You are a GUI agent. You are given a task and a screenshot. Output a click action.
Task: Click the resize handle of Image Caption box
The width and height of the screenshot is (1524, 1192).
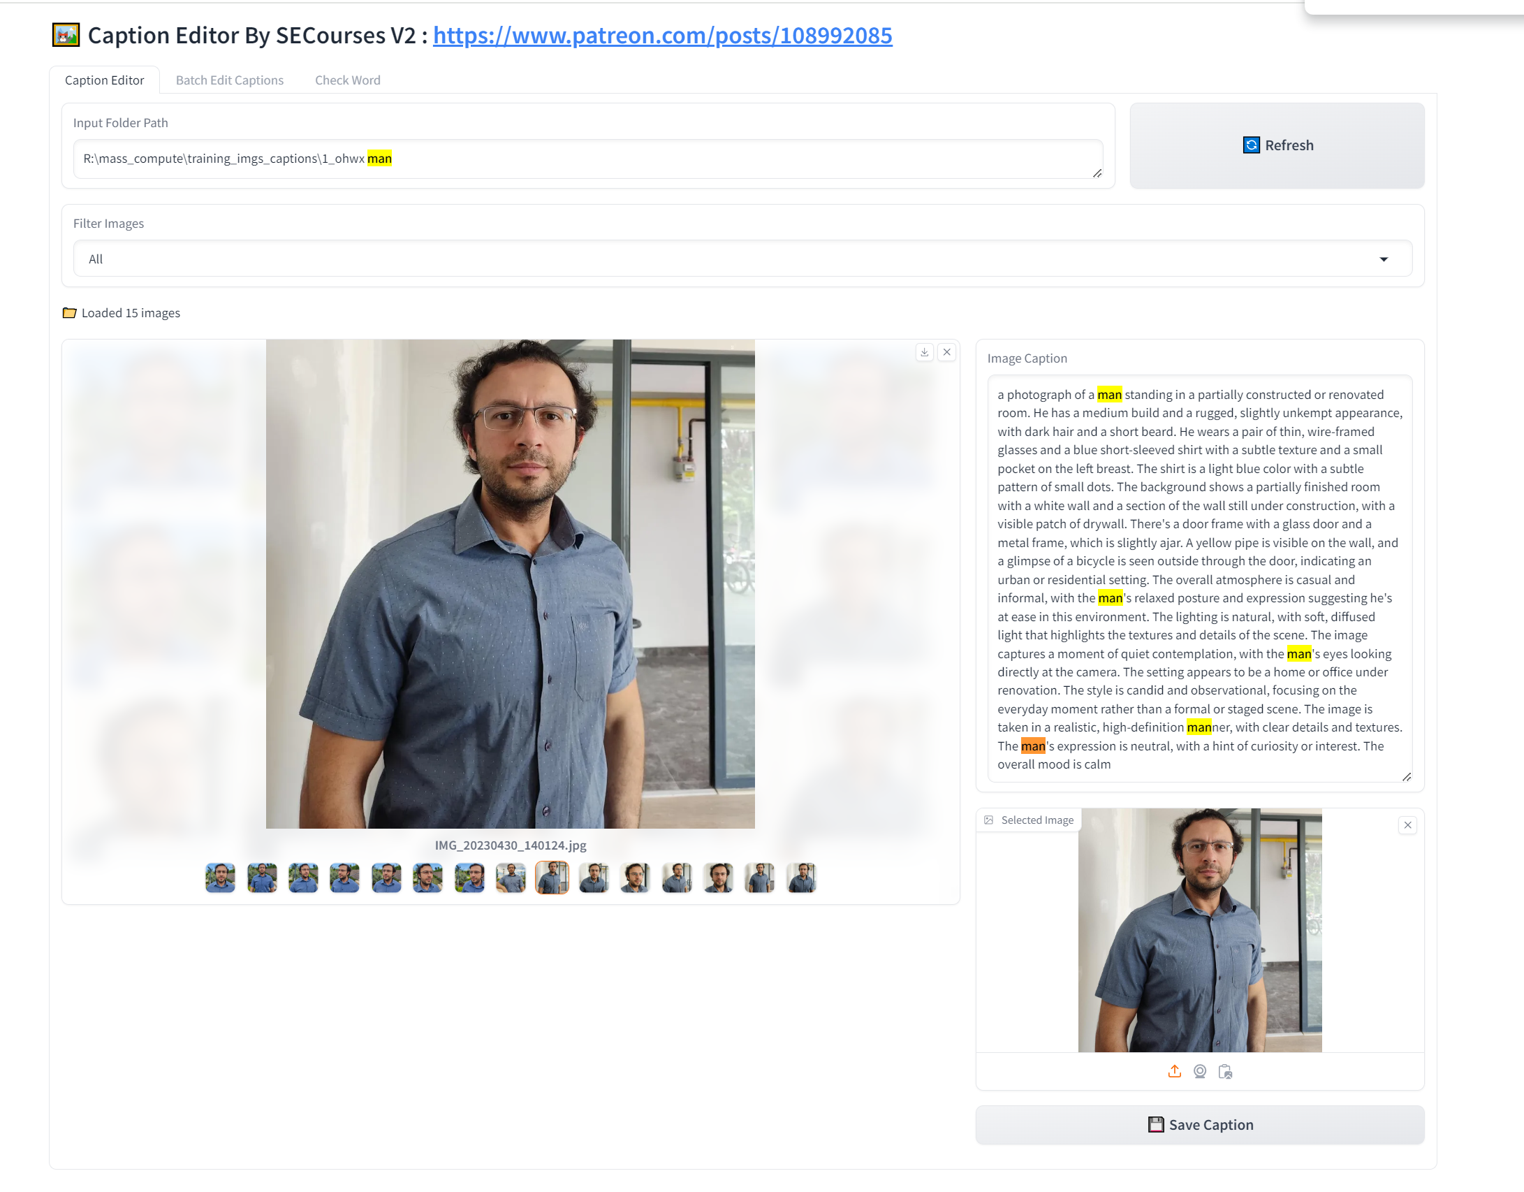click(1406, 776)
